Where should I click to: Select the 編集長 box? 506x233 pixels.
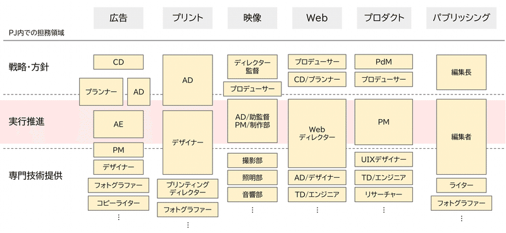pyautogui.click(x=461, y=72)
